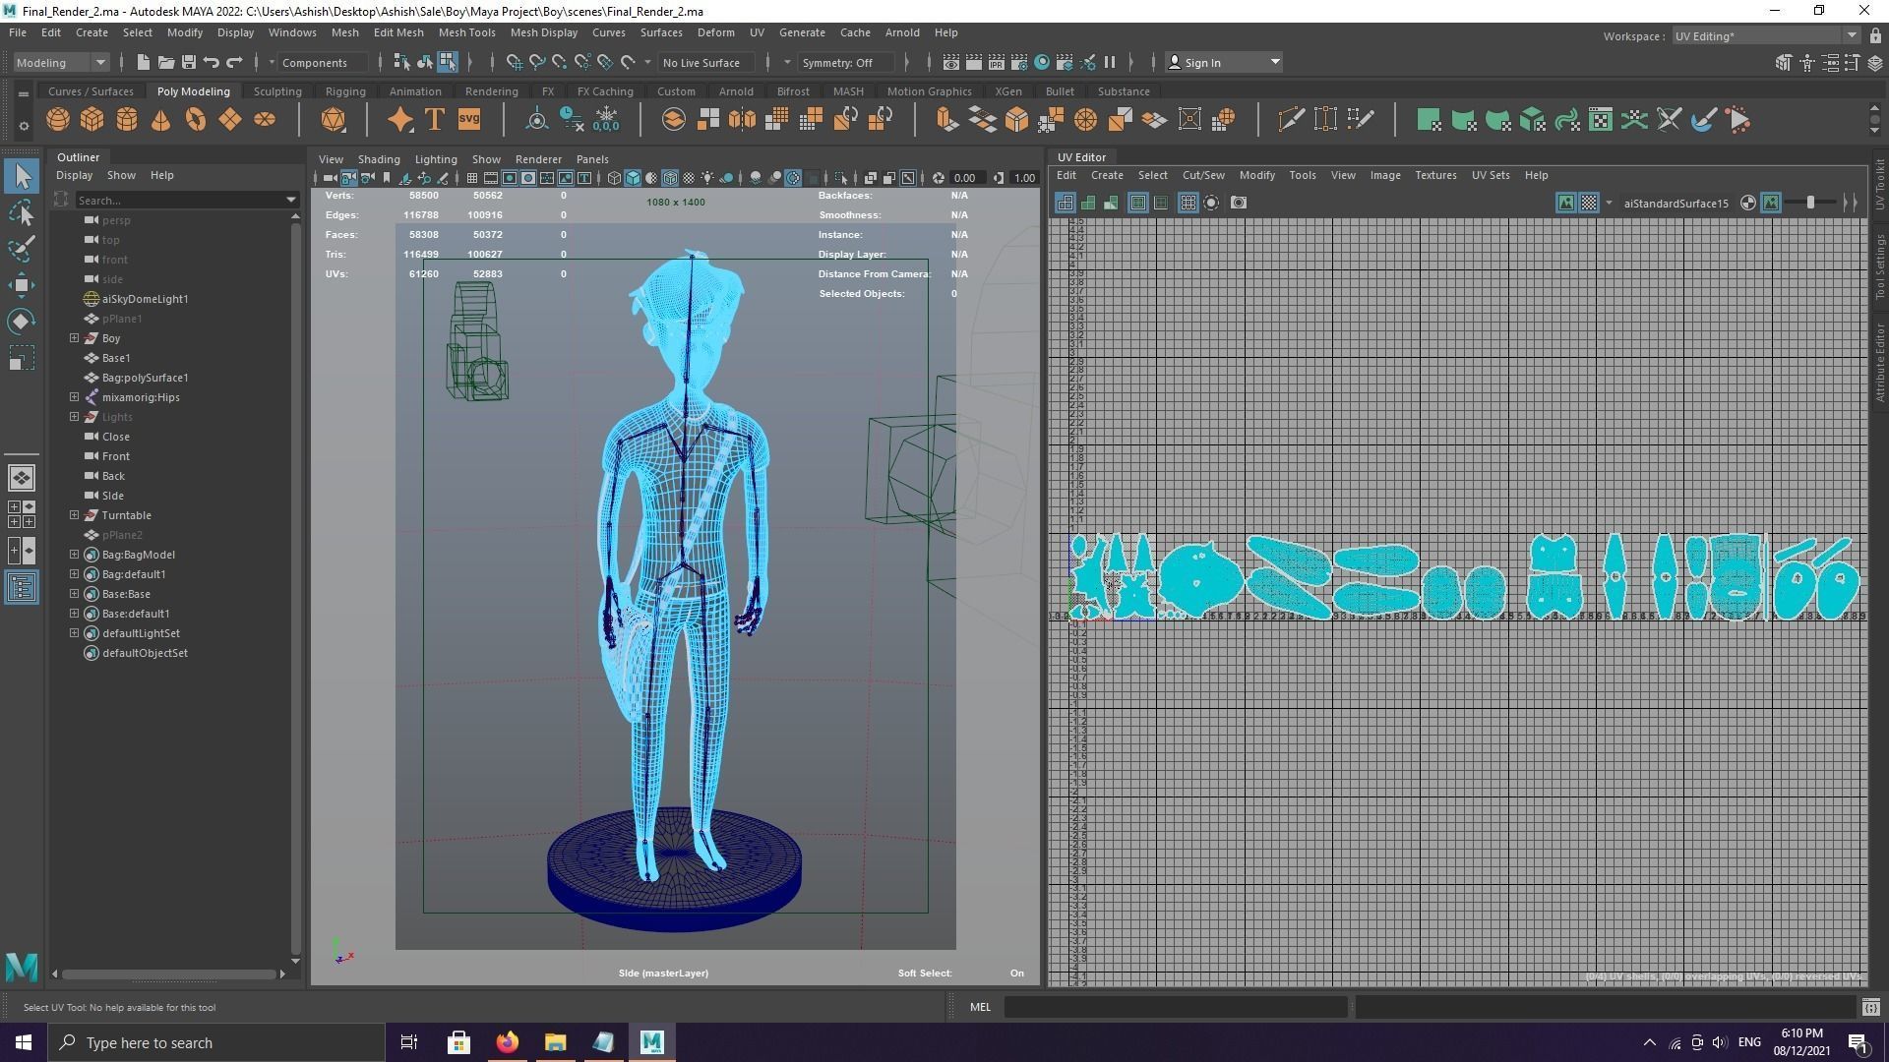Create a polygon sphere from the shelf

[58, 120]
